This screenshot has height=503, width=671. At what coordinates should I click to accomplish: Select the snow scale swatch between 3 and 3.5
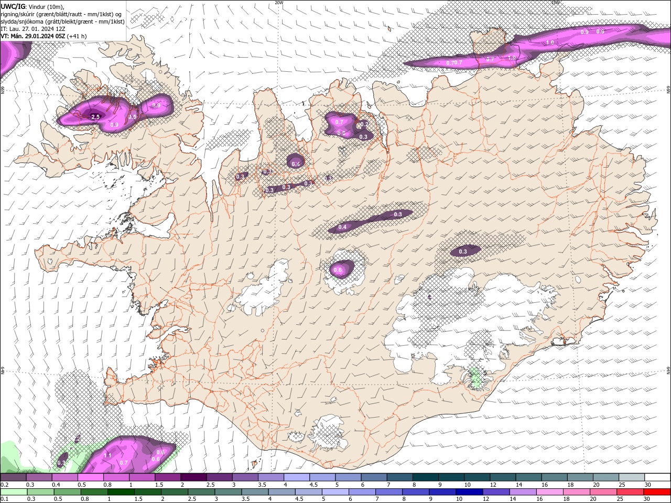click(245, 477)
